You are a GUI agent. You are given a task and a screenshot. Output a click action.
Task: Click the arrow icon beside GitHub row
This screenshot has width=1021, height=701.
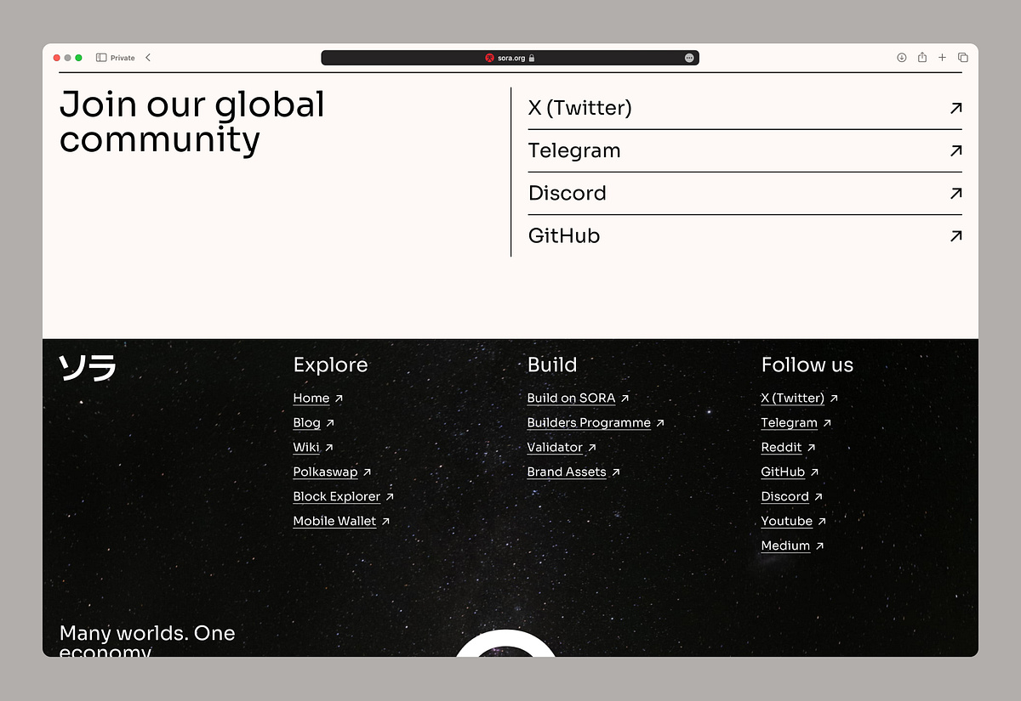(955, 236)
